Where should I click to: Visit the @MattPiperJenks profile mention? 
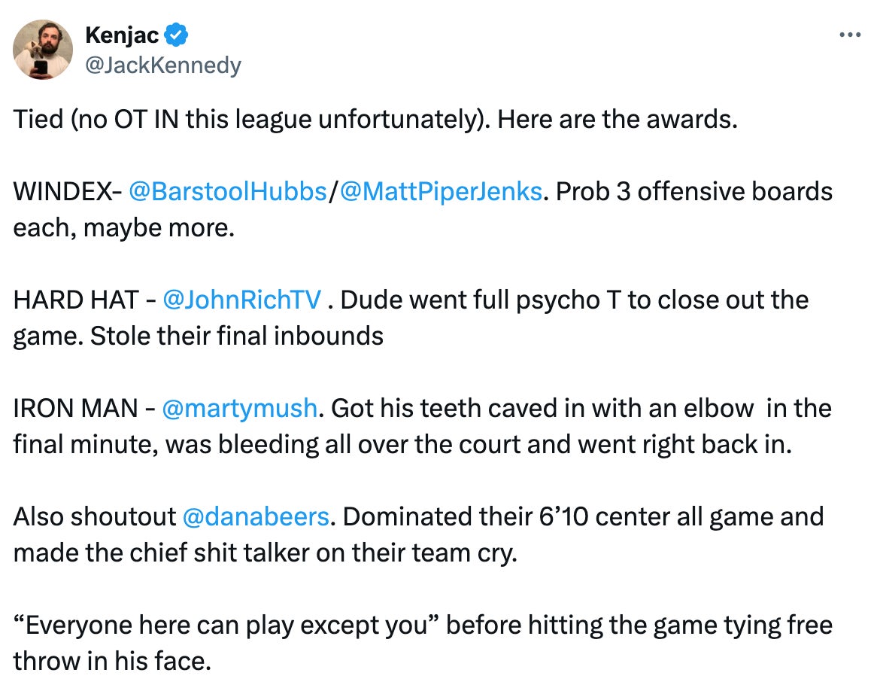440,192
